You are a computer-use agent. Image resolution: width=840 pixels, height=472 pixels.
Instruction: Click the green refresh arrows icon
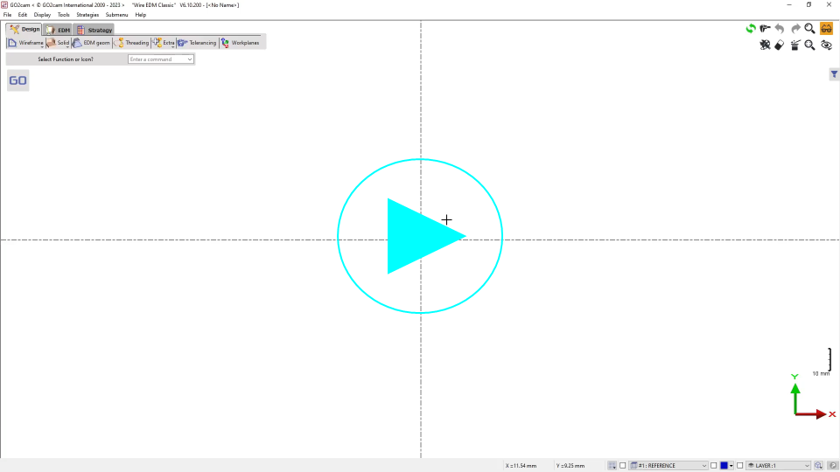coord(751,29)
